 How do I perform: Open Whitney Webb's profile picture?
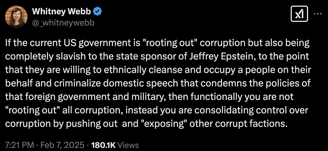(16, 17)
